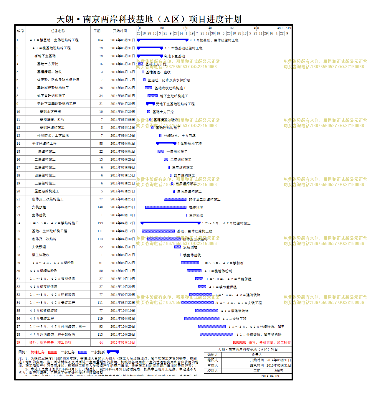Click the summary Gantt bar for row 1
367x394 pixels.
coord(163,40)
